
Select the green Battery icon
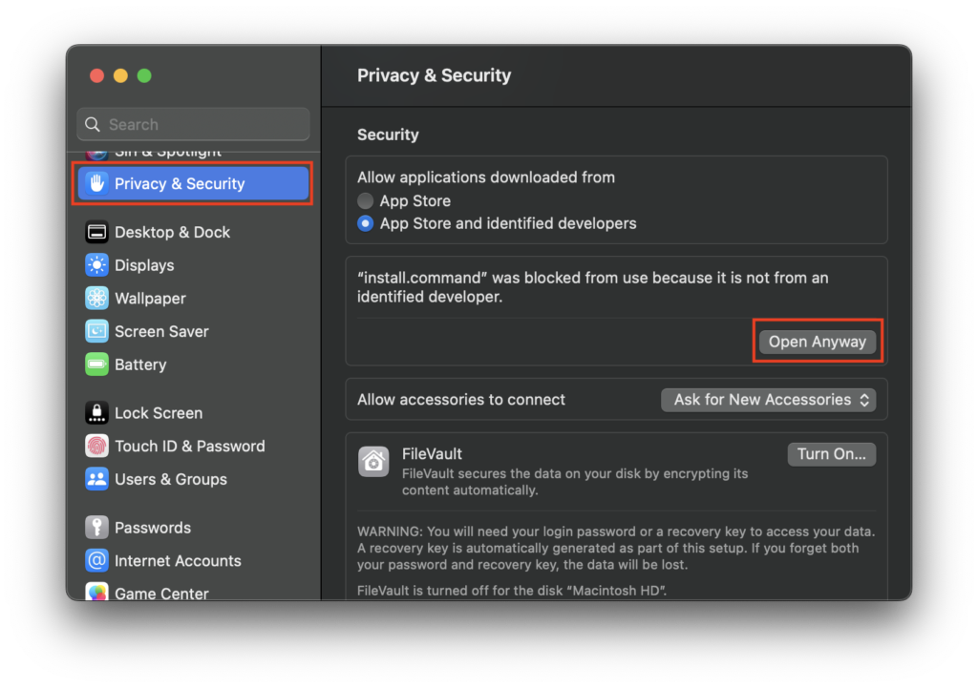pos(96,365)
